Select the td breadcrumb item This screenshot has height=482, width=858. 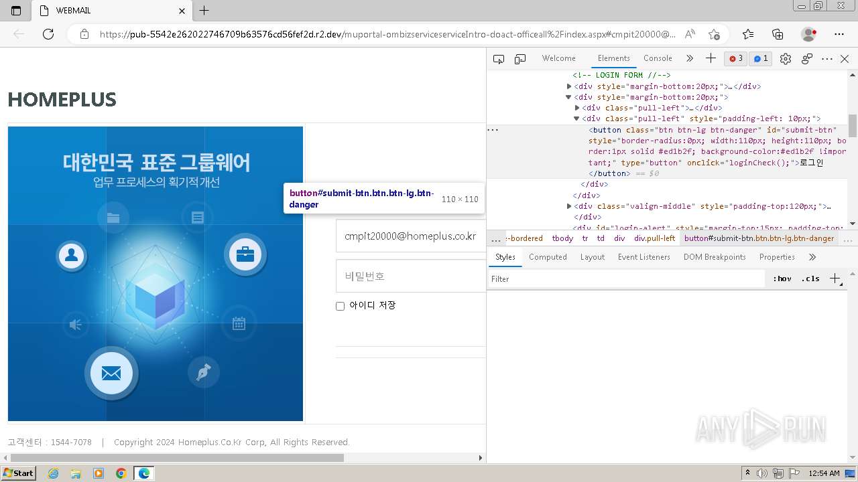(x=601, y=238)
